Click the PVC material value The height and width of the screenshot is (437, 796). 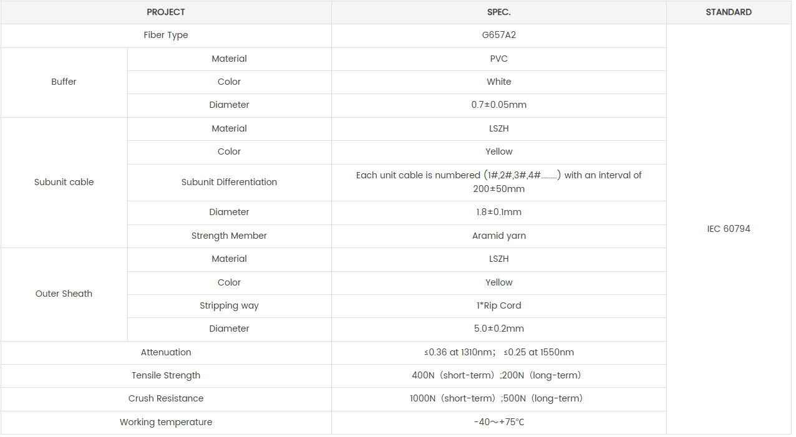[498, 59]
